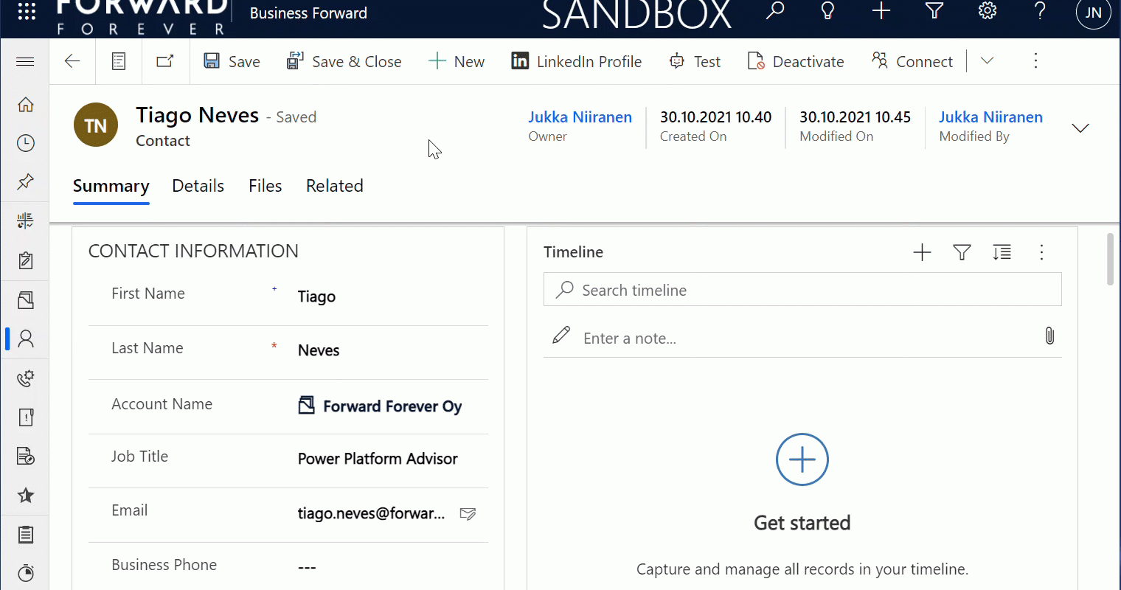Click the question mark help icon

point(1040,10)
